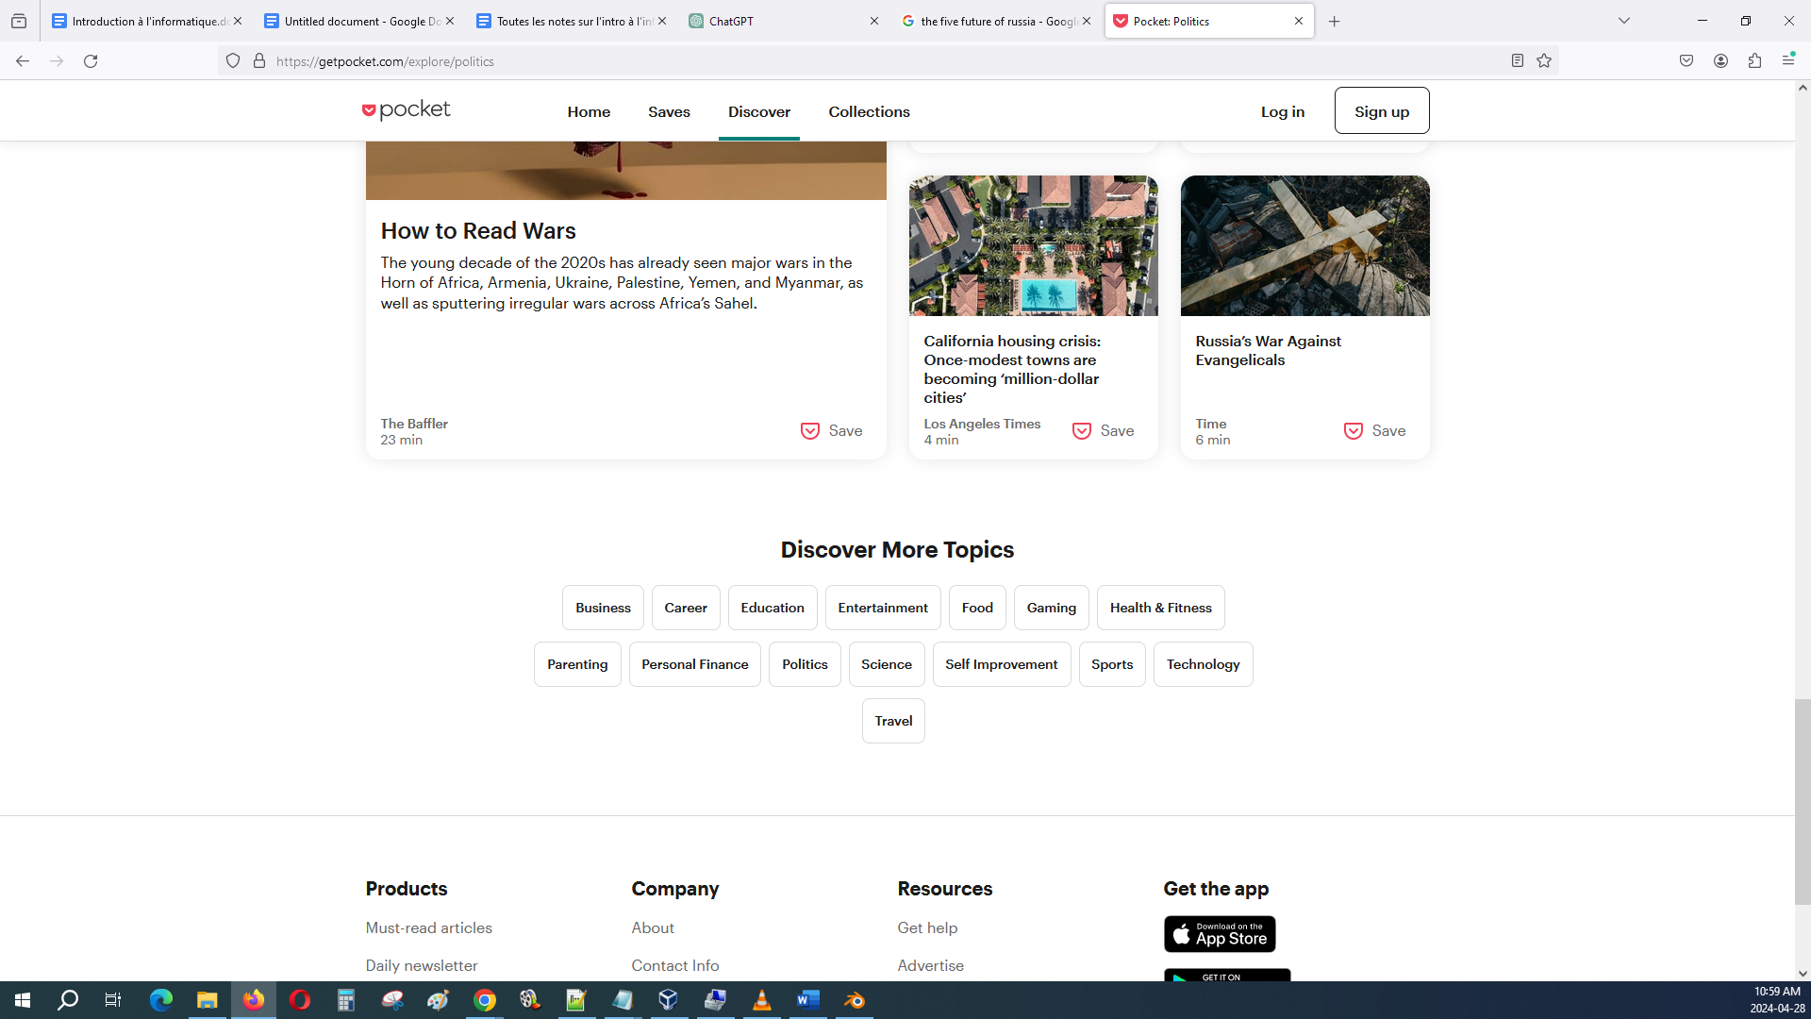The width and height of the screenshot is (1811, 1019).
Task: Open the Firefox application menu
Action: click(x=1788, y=61)
